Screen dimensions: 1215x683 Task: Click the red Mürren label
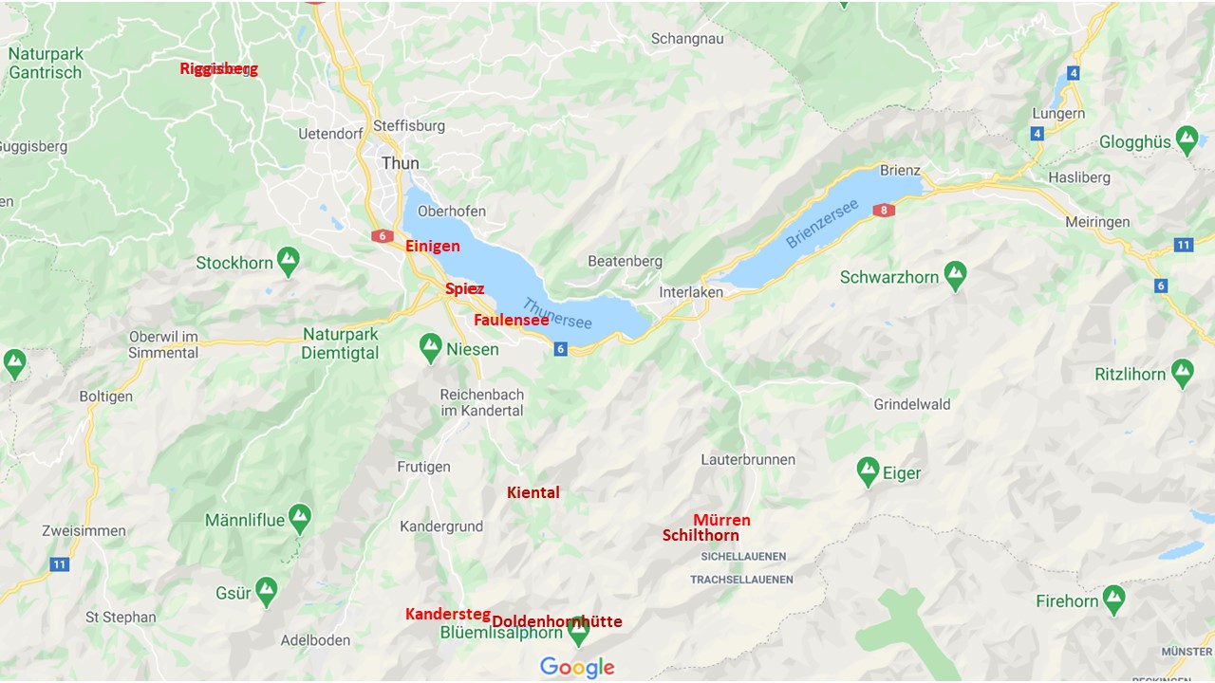tap(721, 520)
